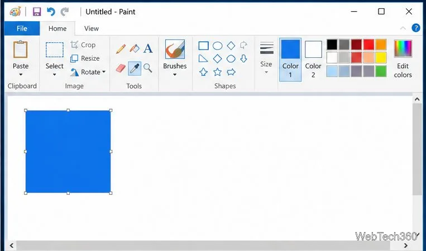This screenshot has width=426, height=251.
Task: Choose the Oval shape
Action: (x=217, y=46)
